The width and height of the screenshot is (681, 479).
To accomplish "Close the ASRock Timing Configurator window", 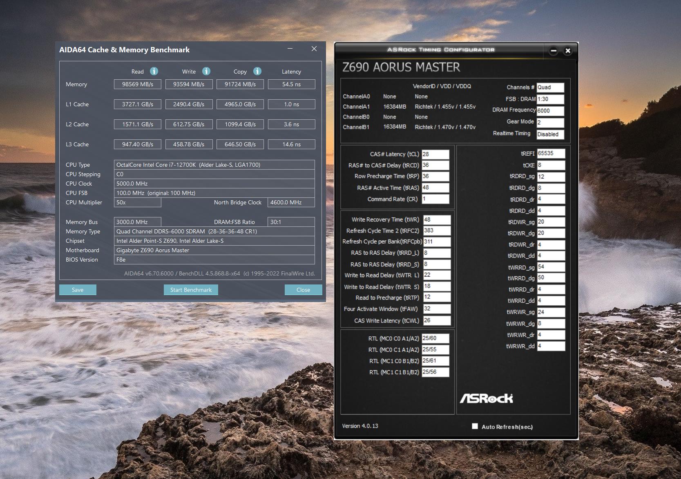I will click(567, 51).
